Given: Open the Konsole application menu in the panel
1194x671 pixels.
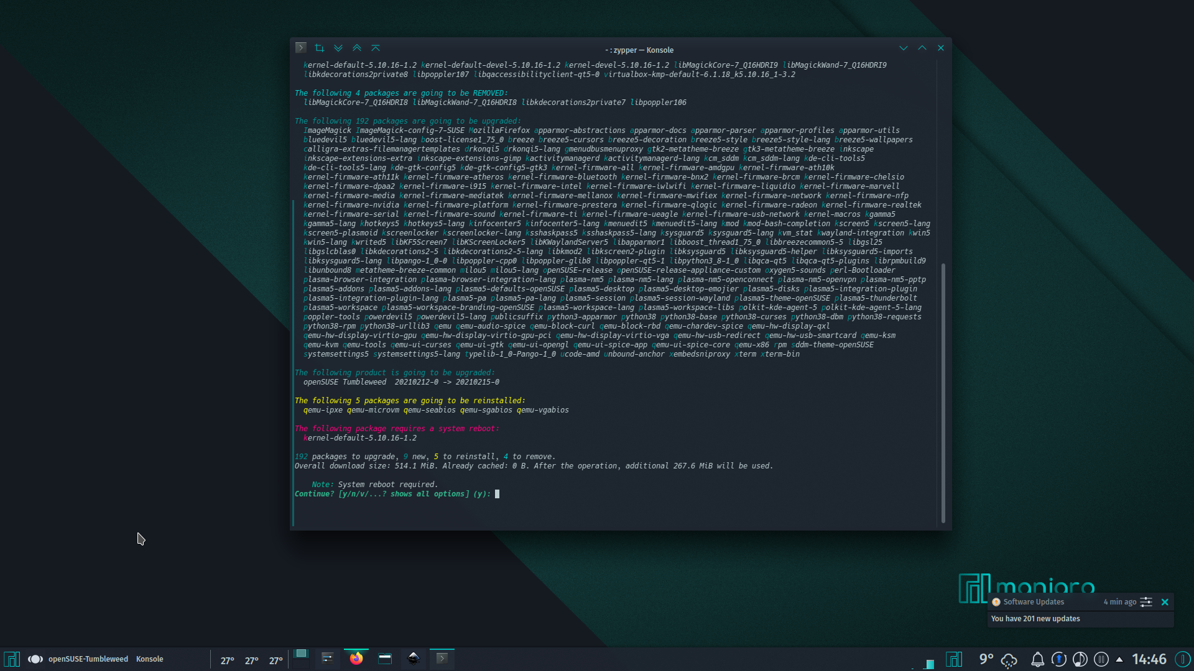Looking at the screenshot, I should click(150, 659).
